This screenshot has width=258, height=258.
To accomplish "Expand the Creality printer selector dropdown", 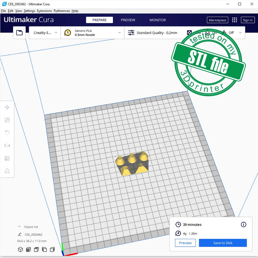I will click(x=45, y=33).
